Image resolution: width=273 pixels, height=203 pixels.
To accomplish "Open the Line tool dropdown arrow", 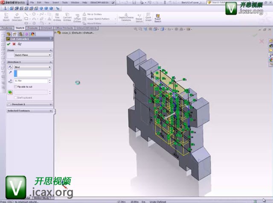I will click(30, 14).
